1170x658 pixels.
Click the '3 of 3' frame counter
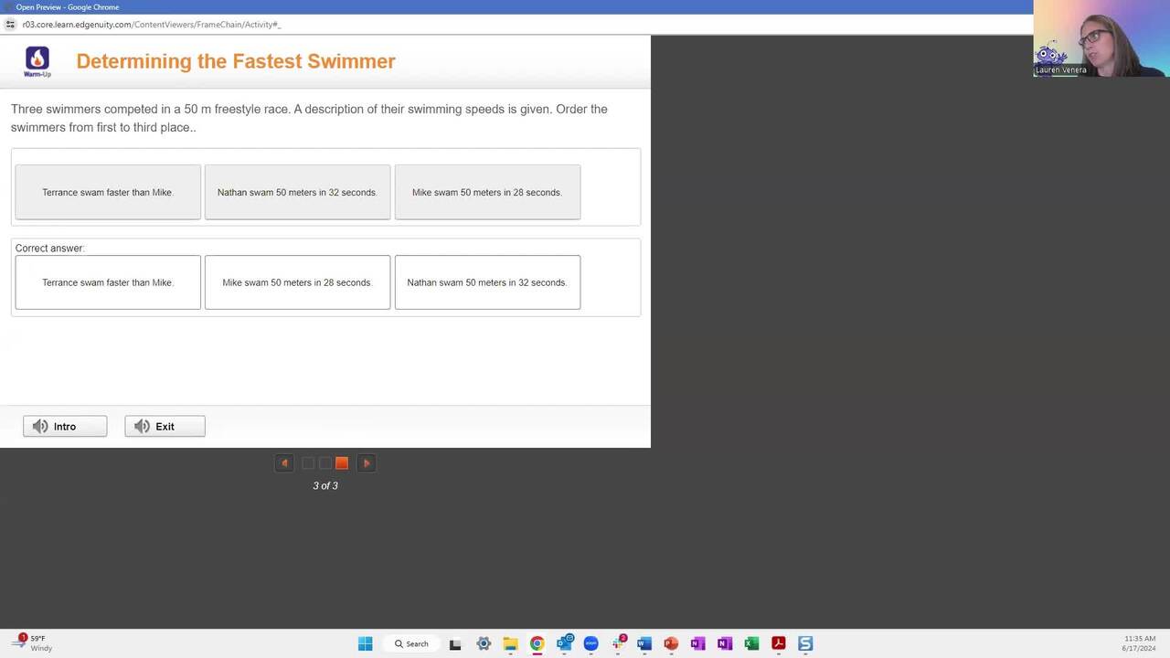325,485
